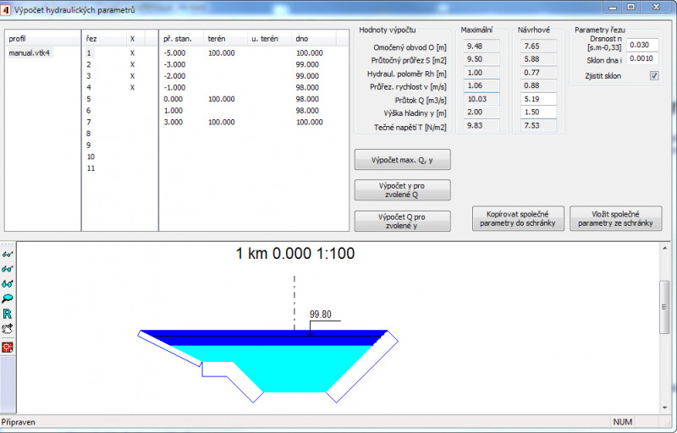Click Výpočet max. Q, y button
Viewport: 677px width, 433px height.
403,160
